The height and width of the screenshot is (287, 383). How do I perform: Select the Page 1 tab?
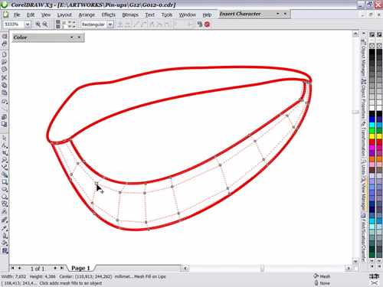[80, 268]
